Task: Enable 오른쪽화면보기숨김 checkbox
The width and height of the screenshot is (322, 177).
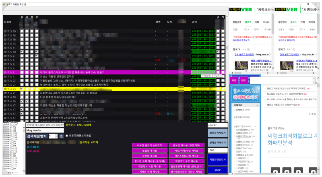Action: pyautogui.click(x=66, y=136)
